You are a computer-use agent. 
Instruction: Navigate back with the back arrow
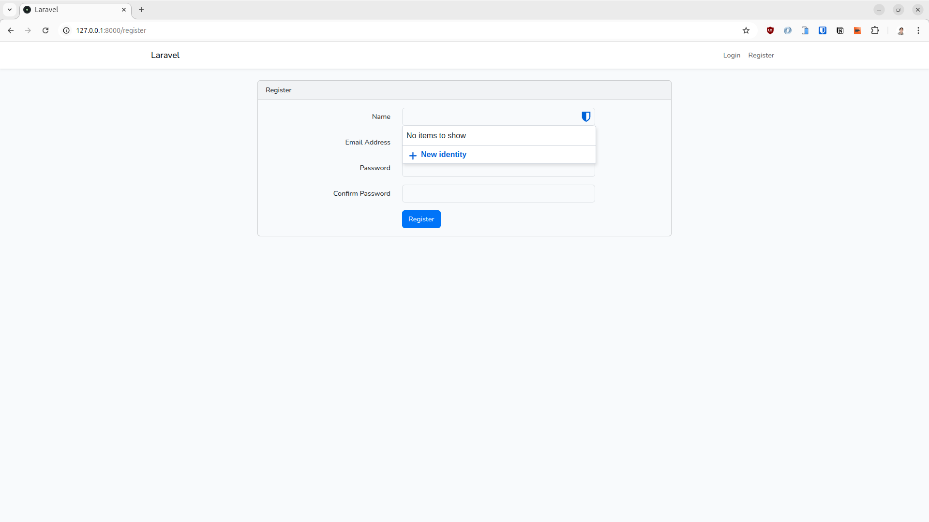[11, 30]
